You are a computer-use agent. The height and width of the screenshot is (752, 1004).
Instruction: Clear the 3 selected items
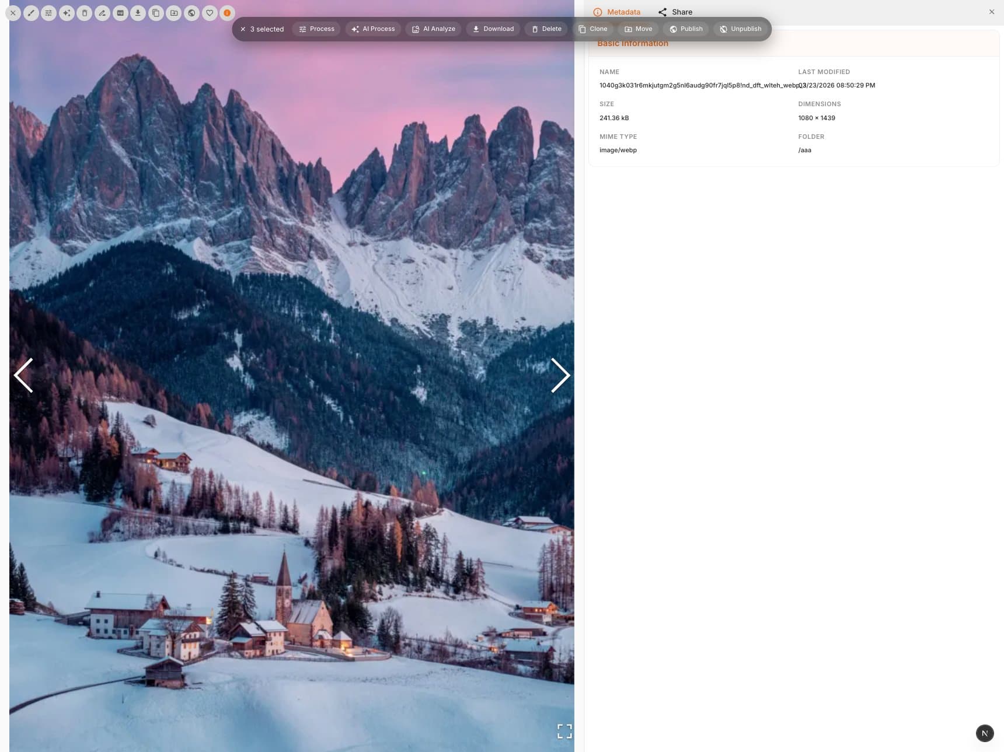[243, 29]
